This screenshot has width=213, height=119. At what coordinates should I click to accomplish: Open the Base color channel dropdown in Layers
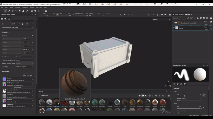click(178, 18)
